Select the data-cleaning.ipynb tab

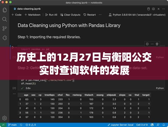27,9
